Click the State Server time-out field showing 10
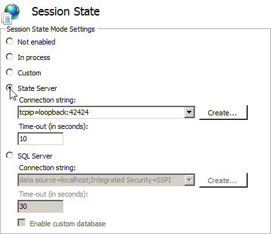The image size is (271, 234). click(41, 139)
